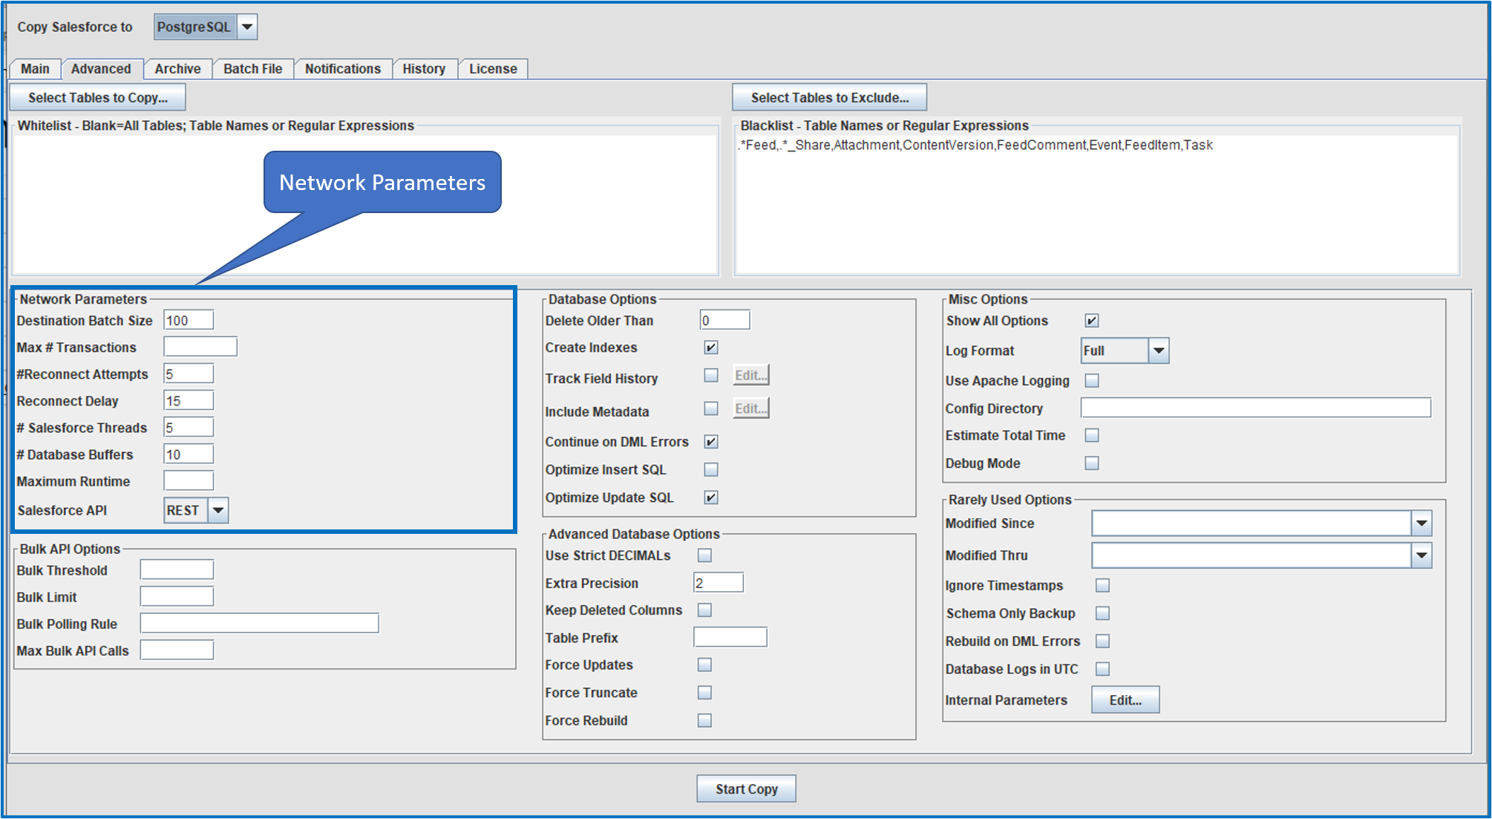Screen dimensions: 1492x819
Task: View the History tab
Action: [x=424, y=69]
